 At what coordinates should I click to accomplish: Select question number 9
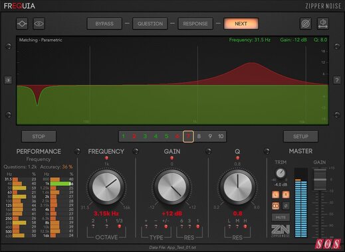[x=210, y=136]
